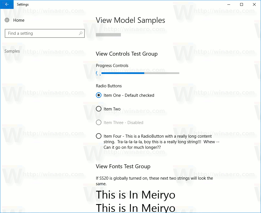Click the Settings label in the title bar

pyautogui.click(x=23, y=4)
